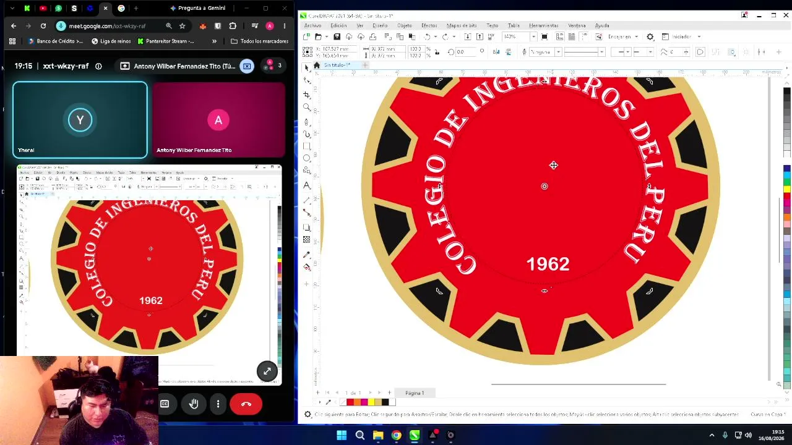Expand the Encajar en snap dropdown
Image resolution: width=792 pixels, height=445 pixels.
636,36
